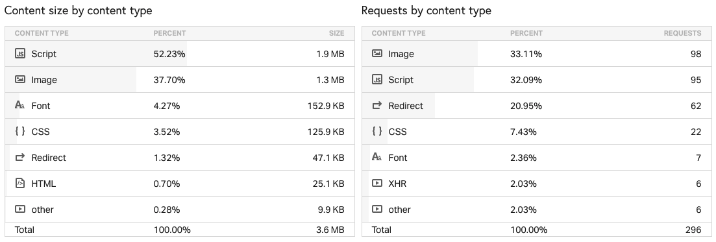
Task: Click the REQUESTS column header
Action: 682,33
